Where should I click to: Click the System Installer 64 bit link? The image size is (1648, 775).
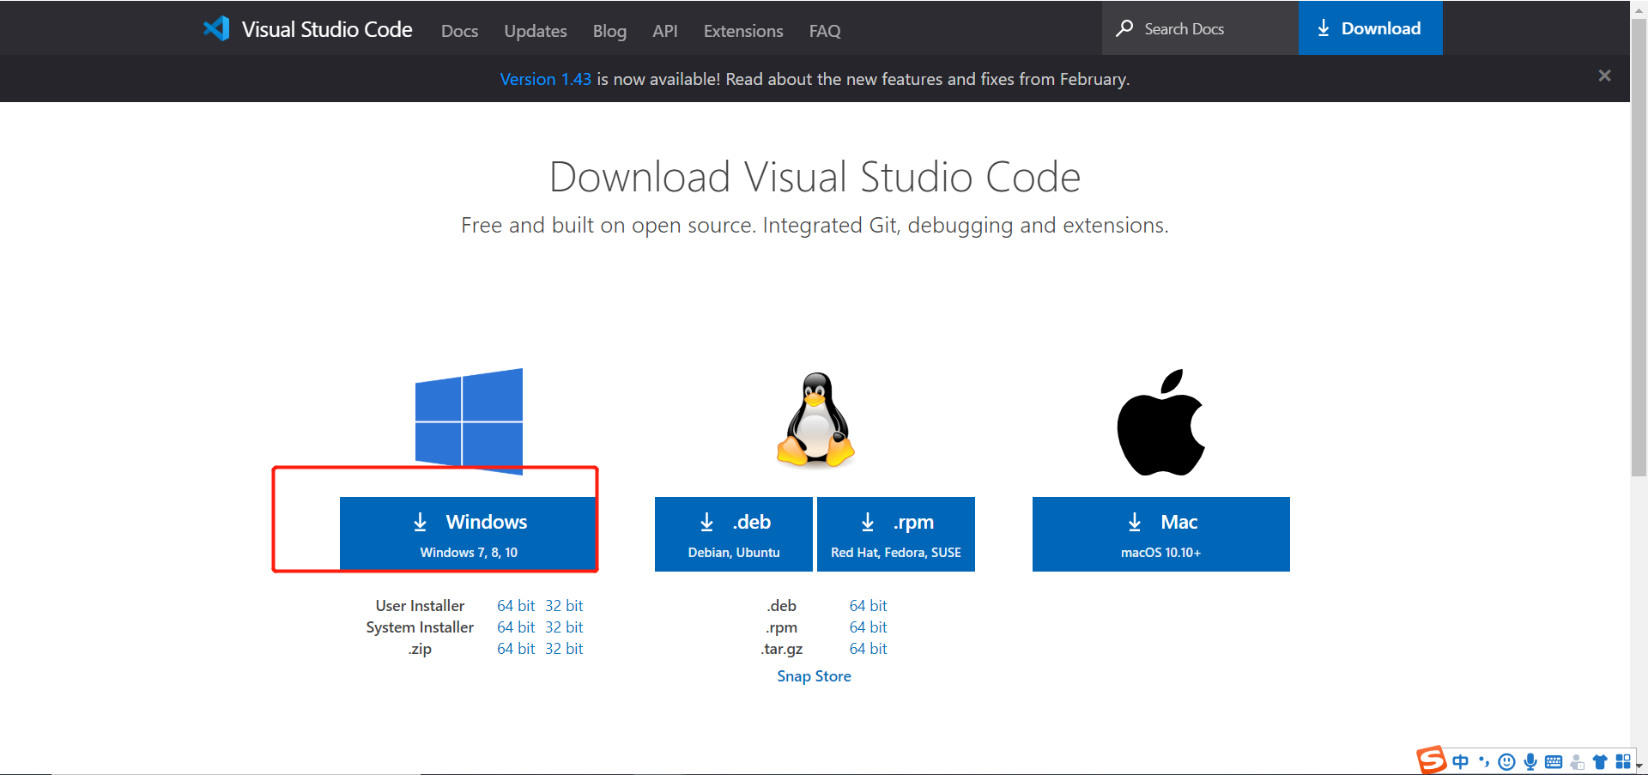[516, 627]
